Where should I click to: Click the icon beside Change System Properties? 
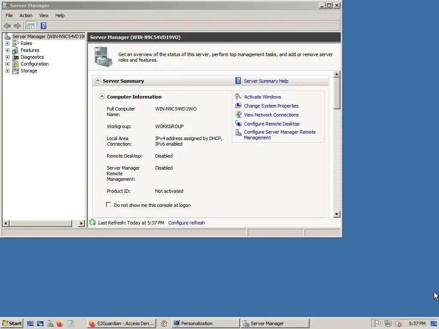click(238, 105)
